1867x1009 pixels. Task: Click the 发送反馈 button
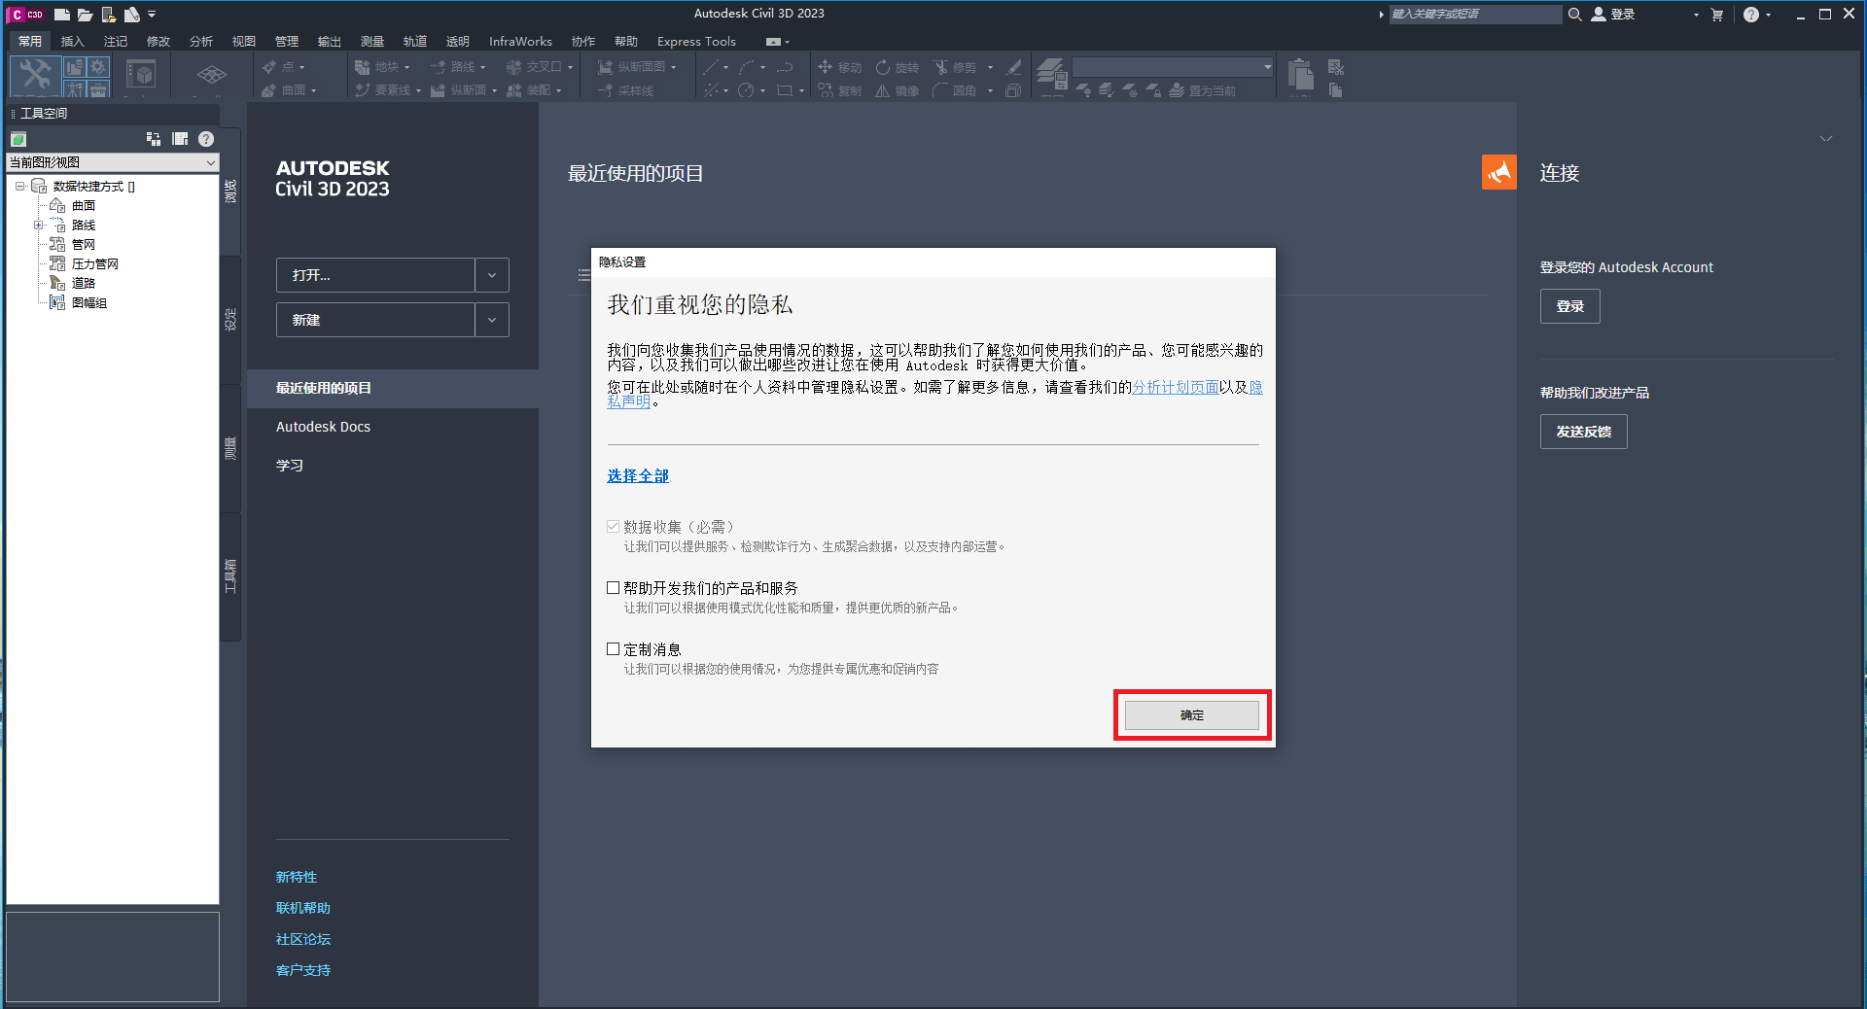(1583, 432)
